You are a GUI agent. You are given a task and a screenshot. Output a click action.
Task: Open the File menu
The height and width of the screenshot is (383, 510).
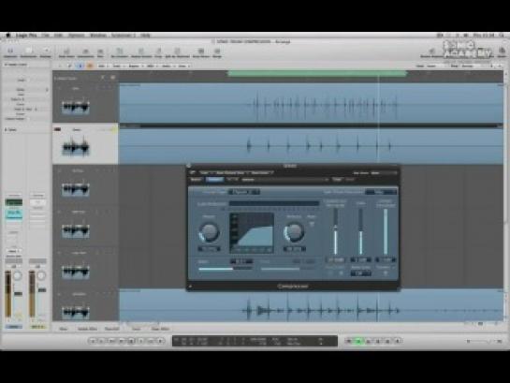point(46,35)
